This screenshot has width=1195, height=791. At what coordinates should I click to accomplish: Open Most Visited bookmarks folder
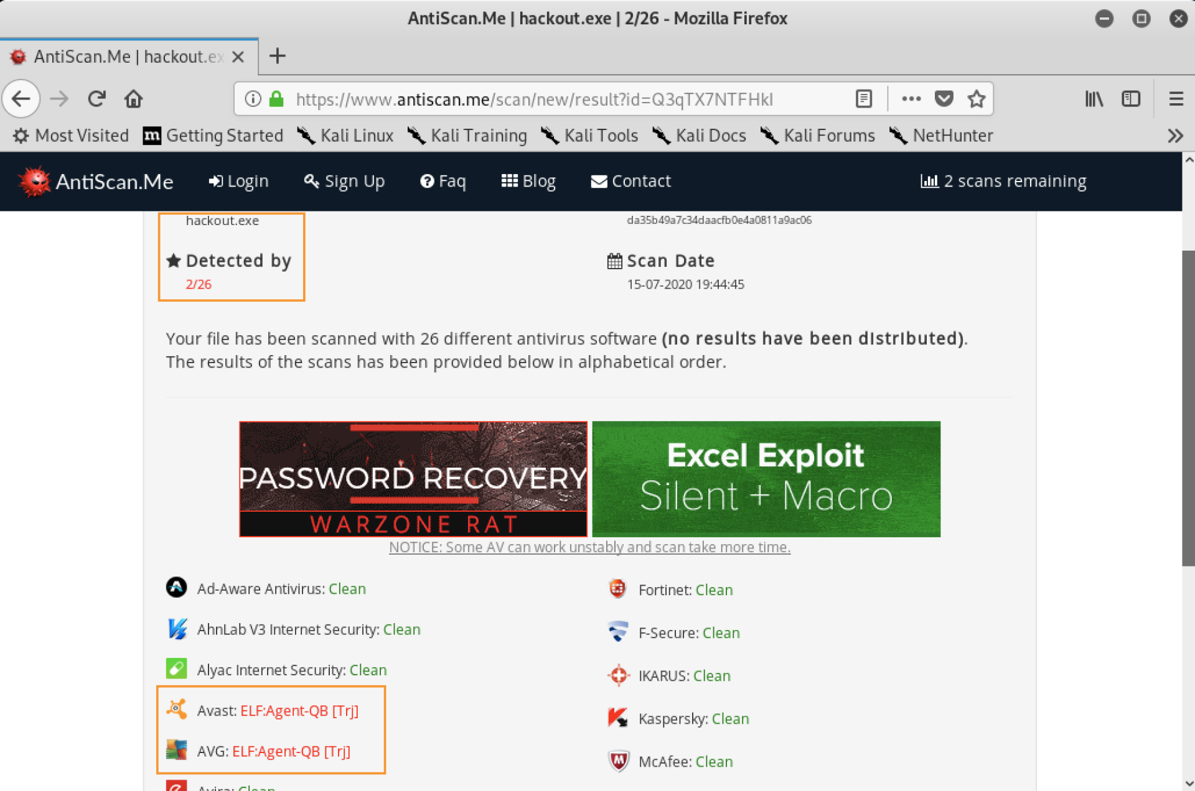click(x=71, y=136)
